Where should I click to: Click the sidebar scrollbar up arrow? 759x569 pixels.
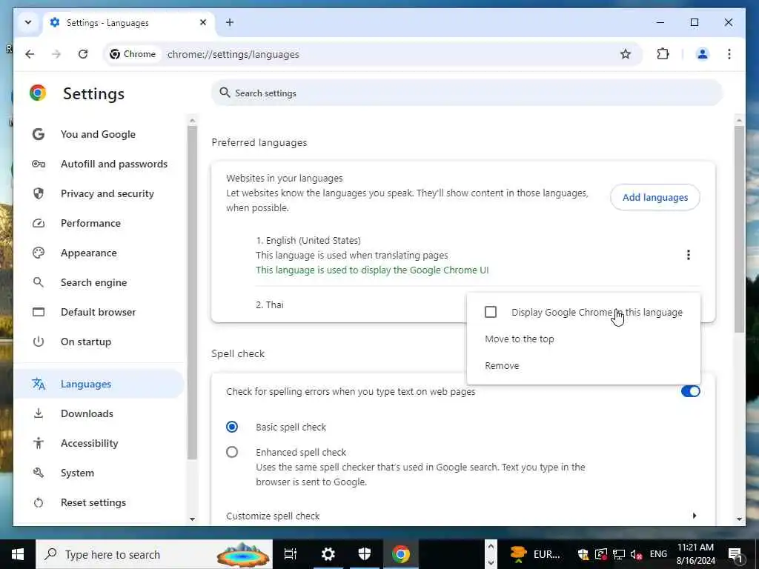pyautogui.click(x=192, y=121)
